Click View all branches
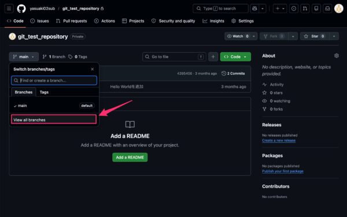Image resolution: width=347 pixels, height=217 pixels. tap(54, 120)
